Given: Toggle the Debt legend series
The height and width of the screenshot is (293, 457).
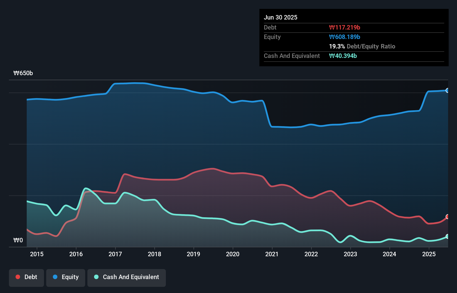Looking at the screenshot, I should (x=26, y=277).
